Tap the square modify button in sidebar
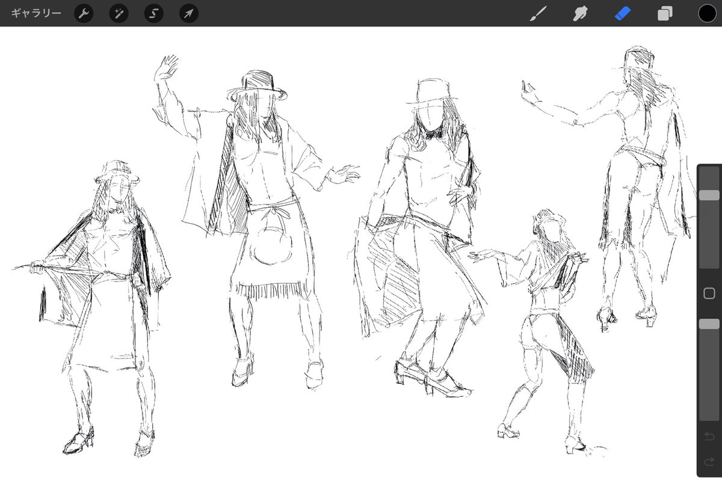This screenshot has width=722, height=504. (709, 293)
